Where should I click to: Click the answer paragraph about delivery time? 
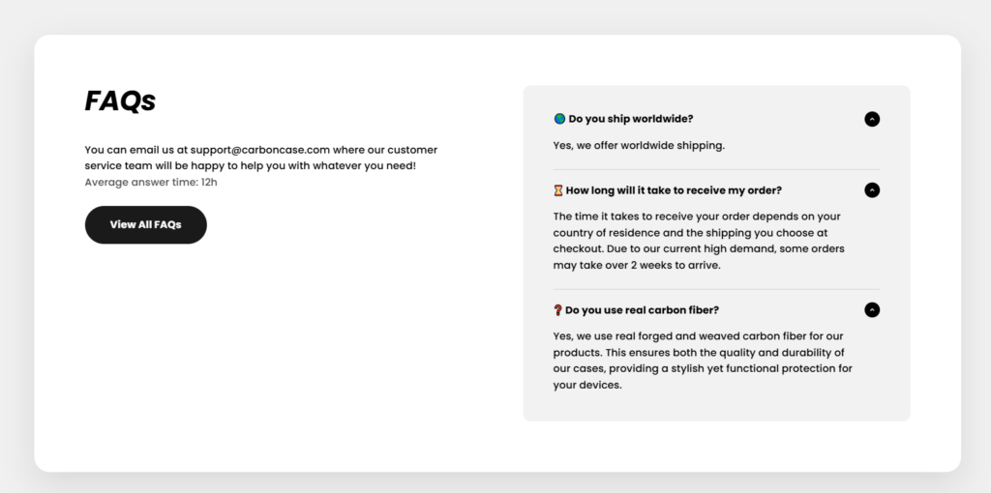point(697,241)
